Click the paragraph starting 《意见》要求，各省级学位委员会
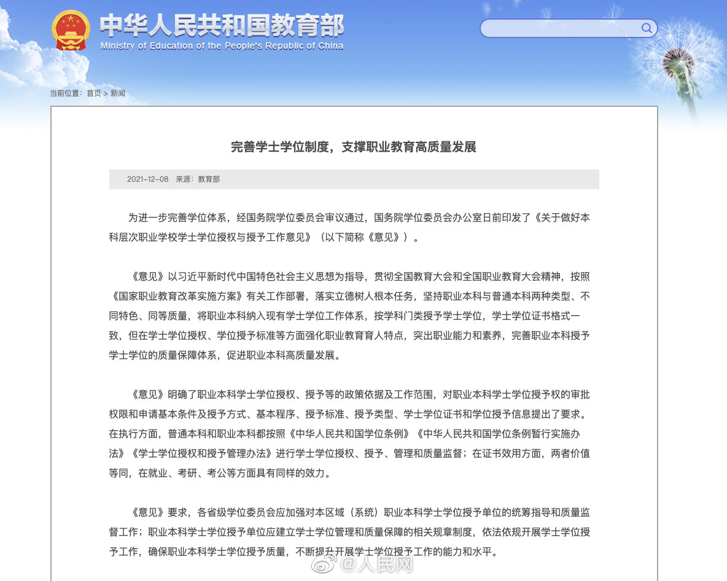The width and height of the screenshot is (727, 581). coord(349,532)
